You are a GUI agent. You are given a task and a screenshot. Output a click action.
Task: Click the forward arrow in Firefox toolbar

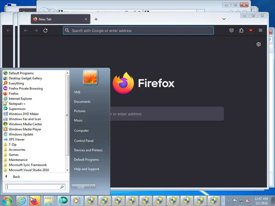click(36, 31)
